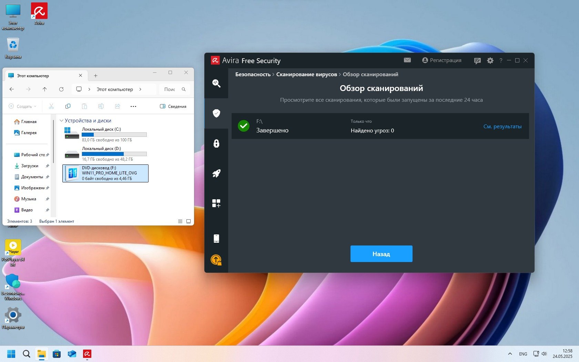Click the Explorer search field Поиск

tap(174, 89)
